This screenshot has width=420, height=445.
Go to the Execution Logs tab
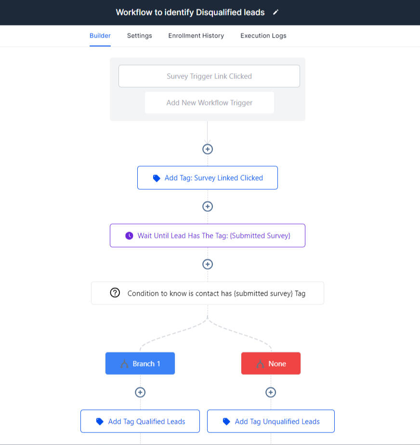[263, 36]
